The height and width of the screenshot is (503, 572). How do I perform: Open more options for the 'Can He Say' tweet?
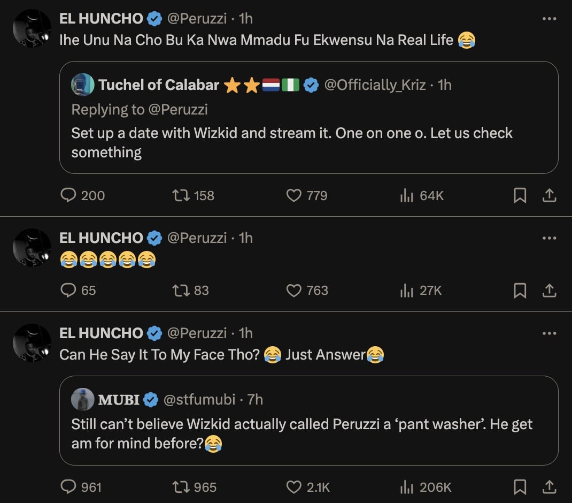pyautogui.click(x=550, y=333)
